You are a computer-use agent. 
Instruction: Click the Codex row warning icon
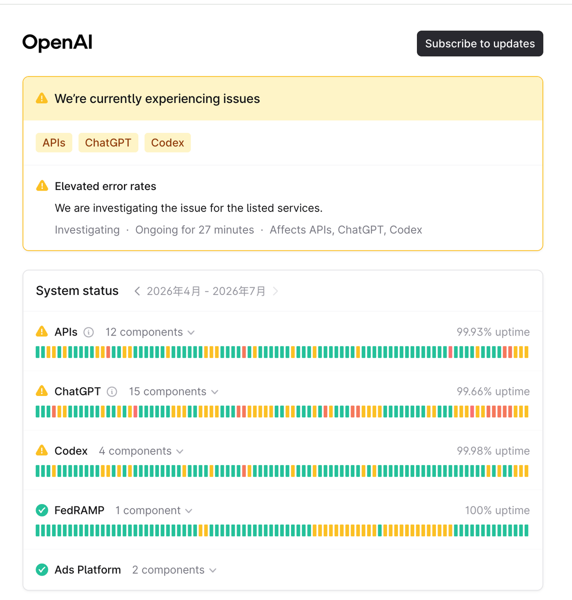click(42, 450)
